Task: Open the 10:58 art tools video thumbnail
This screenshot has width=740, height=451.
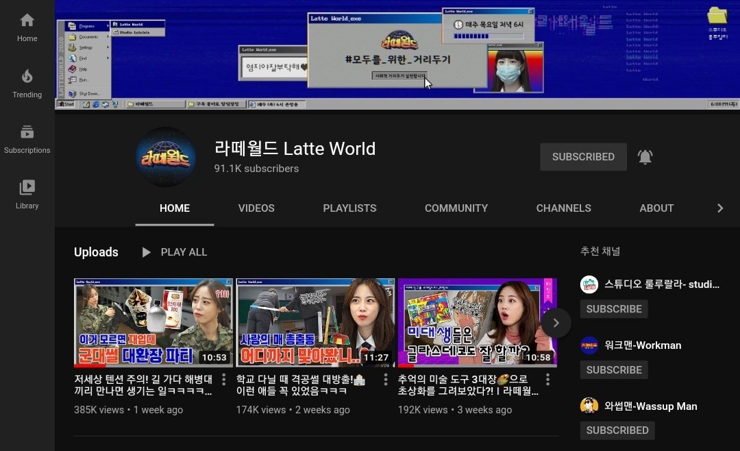Action: pos(477,323)
